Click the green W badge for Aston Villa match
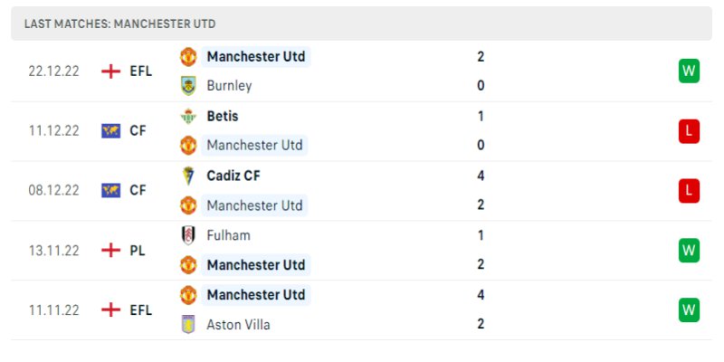The width and height of the screenshot is (724, 362). click(690, 310)
